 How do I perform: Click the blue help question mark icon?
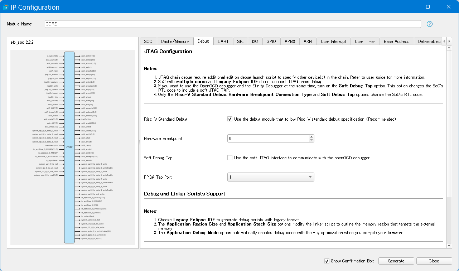(430, 24)
